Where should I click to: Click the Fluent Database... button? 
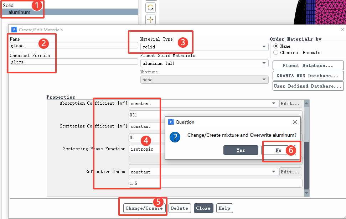[308, 66]
